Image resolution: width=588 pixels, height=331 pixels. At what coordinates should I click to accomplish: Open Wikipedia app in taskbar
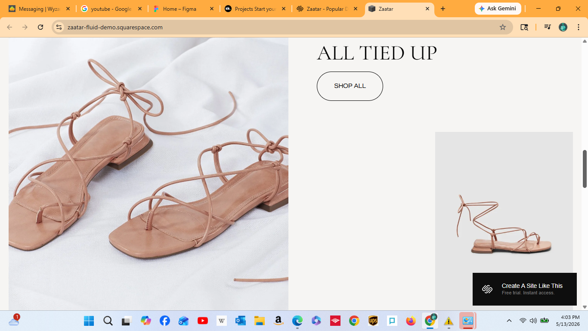pos(222,321)
